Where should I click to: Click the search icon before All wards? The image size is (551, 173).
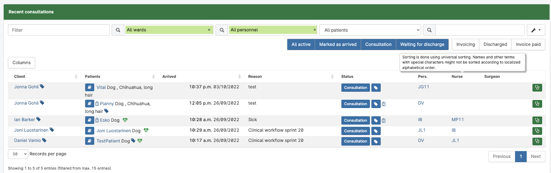(x=118, y=30)
